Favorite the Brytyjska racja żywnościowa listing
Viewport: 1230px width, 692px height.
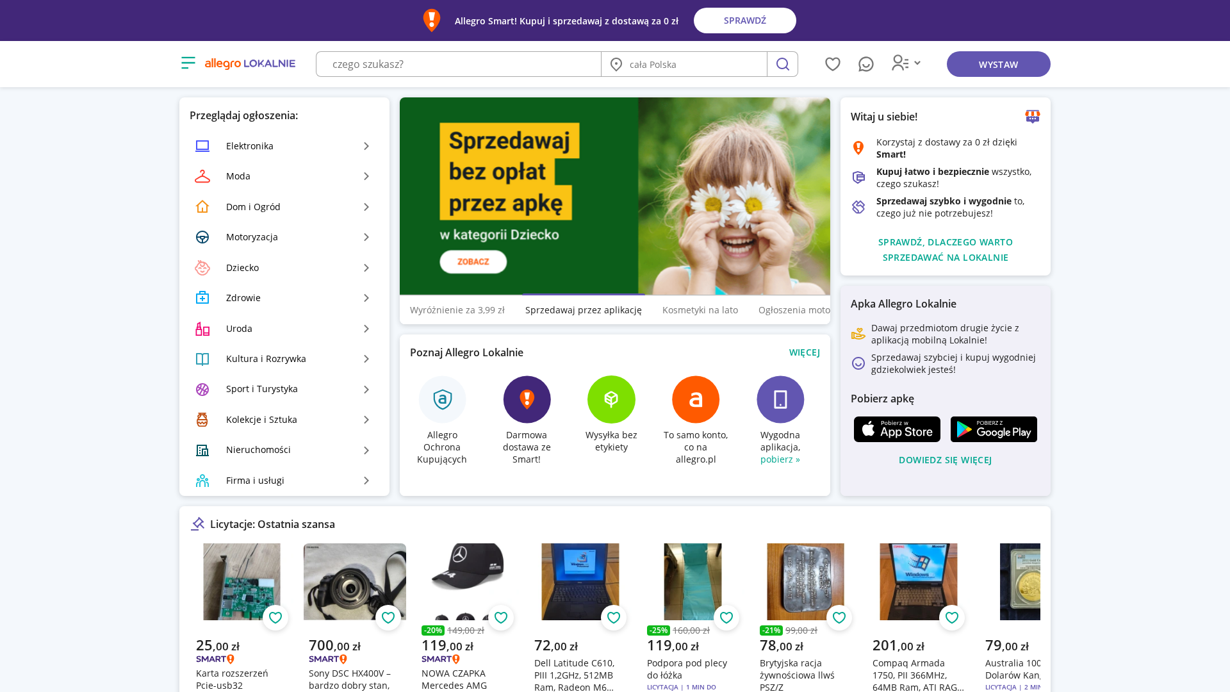[839, 618]
